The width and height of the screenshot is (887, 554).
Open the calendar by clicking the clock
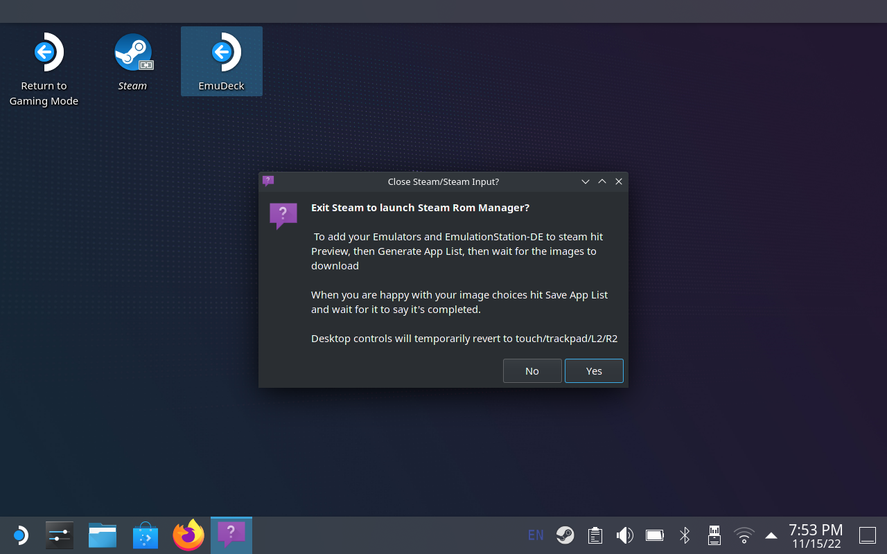pyautogui.click(x=816, y=535)
